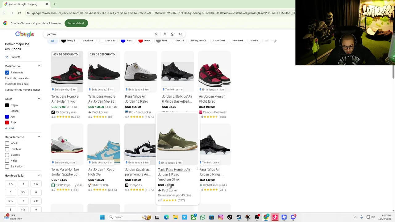Image resolution: width=395 pixels, height=222 pixels.
Task: Open the Air Jordan 1 Mid thumbnail
Action: (x=67, y=71)
